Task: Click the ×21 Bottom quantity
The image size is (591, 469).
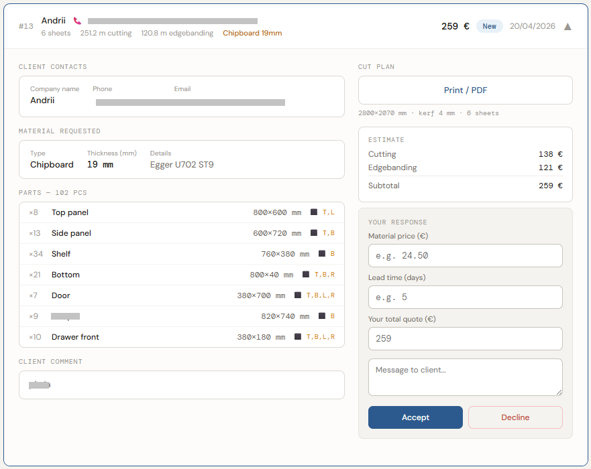Action: [x=35, y=275]
